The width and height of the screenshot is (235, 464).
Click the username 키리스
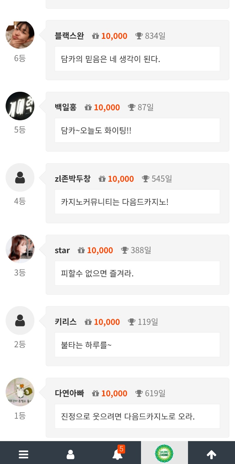click(x=66, y=322)
